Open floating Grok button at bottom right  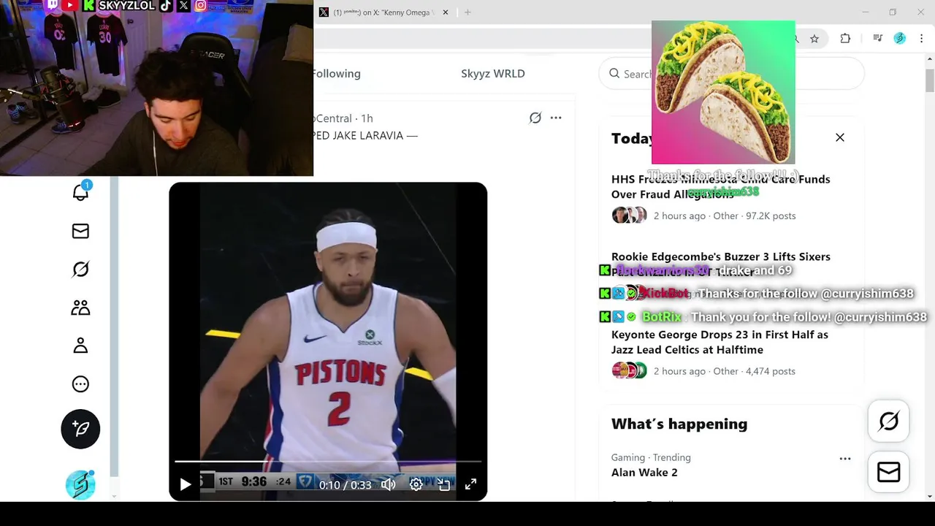[x=889, y=421]
